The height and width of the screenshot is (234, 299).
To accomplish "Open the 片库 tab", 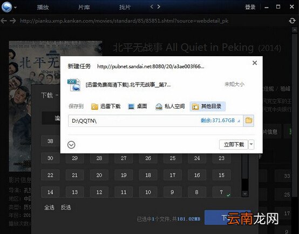I will click(84, 7).
